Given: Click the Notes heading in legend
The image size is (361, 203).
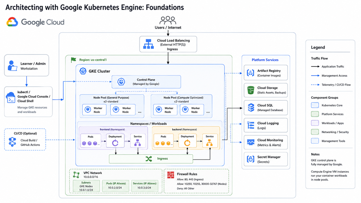Looking at the screenshot, I should pos(315,154).
